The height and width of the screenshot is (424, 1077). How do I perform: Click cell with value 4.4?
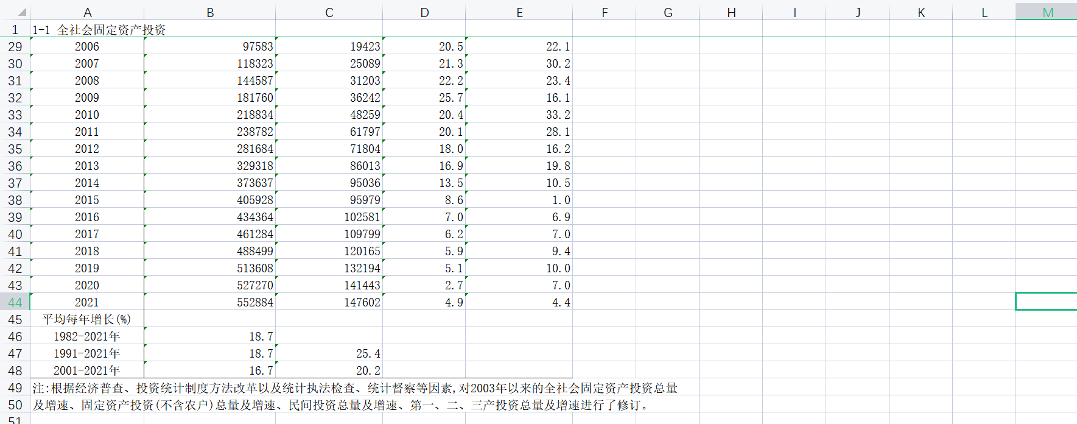[x=519, y=302]
